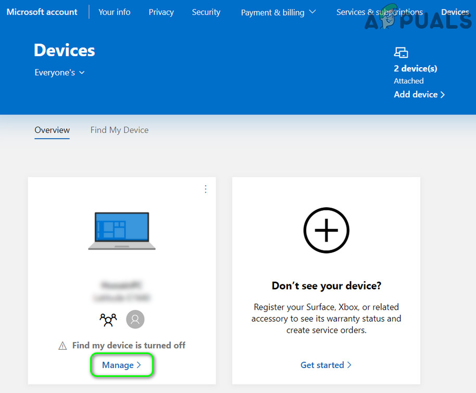Click the family group icon
This screenshot has height=393, width=476.
108,320
